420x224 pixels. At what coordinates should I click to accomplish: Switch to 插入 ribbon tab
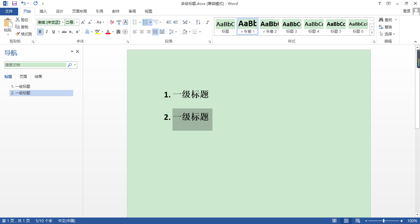[x=43, y=11]
